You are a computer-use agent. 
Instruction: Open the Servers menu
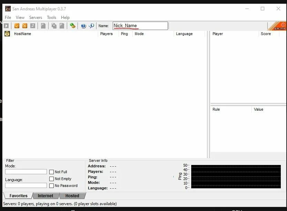(x=36, y=17)
